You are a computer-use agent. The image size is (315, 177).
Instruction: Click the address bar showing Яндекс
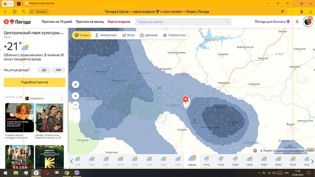(41, 12)
